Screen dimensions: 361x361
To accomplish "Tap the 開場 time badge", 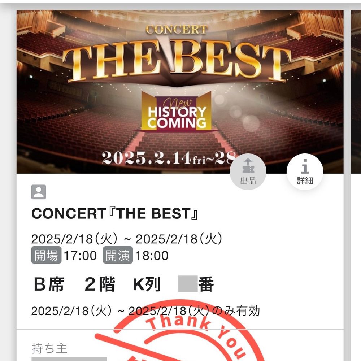I will tap(46, 255).
